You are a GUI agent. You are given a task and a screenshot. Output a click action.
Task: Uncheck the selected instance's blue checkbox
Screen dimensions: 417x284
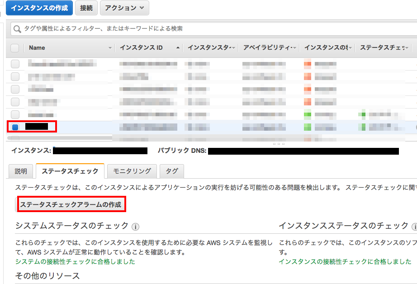click(x=15, y=127)
